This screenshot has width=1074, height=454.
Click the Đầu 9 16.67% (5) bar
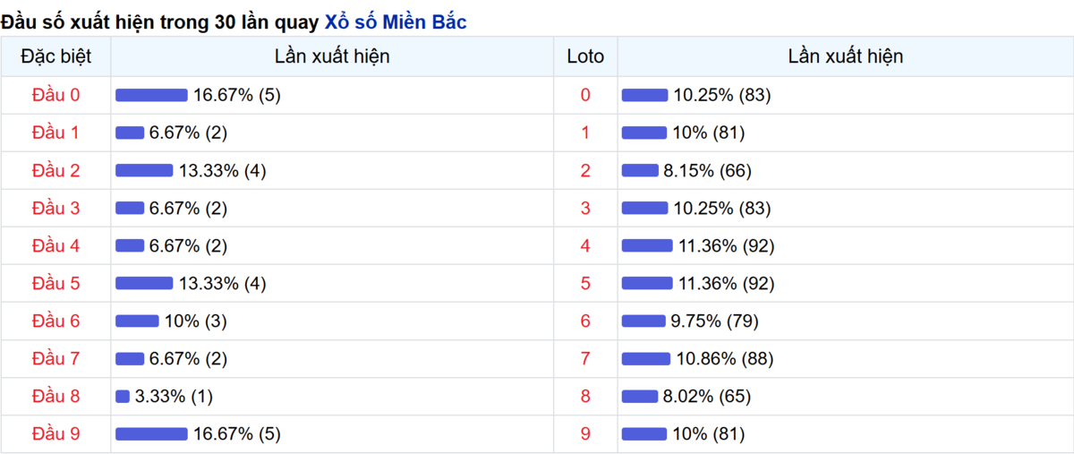click(x=151, y=433)
